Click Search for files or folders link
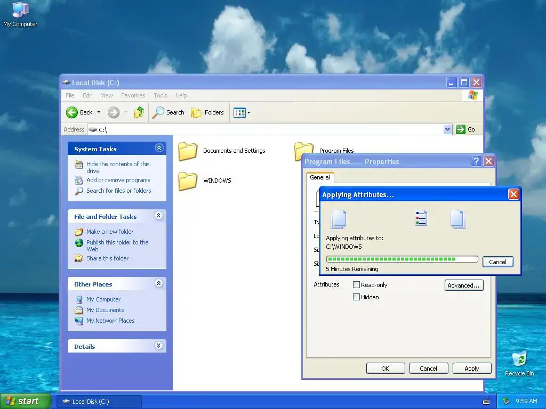The height and width of the screenshot is (409, 546). pyautogui.click(x=119, y=191)
